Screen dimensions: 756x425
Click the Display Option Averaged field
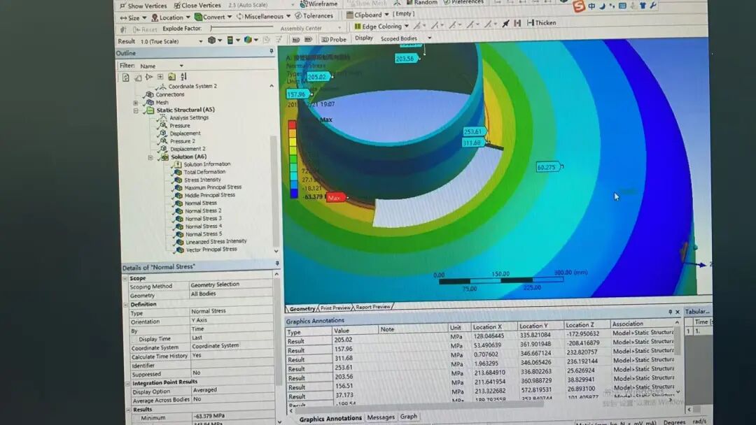pos(232,390)
